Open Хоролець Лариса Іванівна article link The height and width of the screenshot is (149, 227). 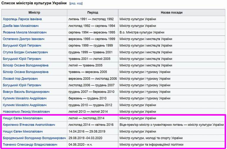coord(22,19)
